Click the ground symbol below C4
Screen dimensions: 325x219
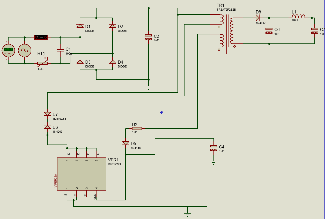pyautogui.click(x=213, y=163)
